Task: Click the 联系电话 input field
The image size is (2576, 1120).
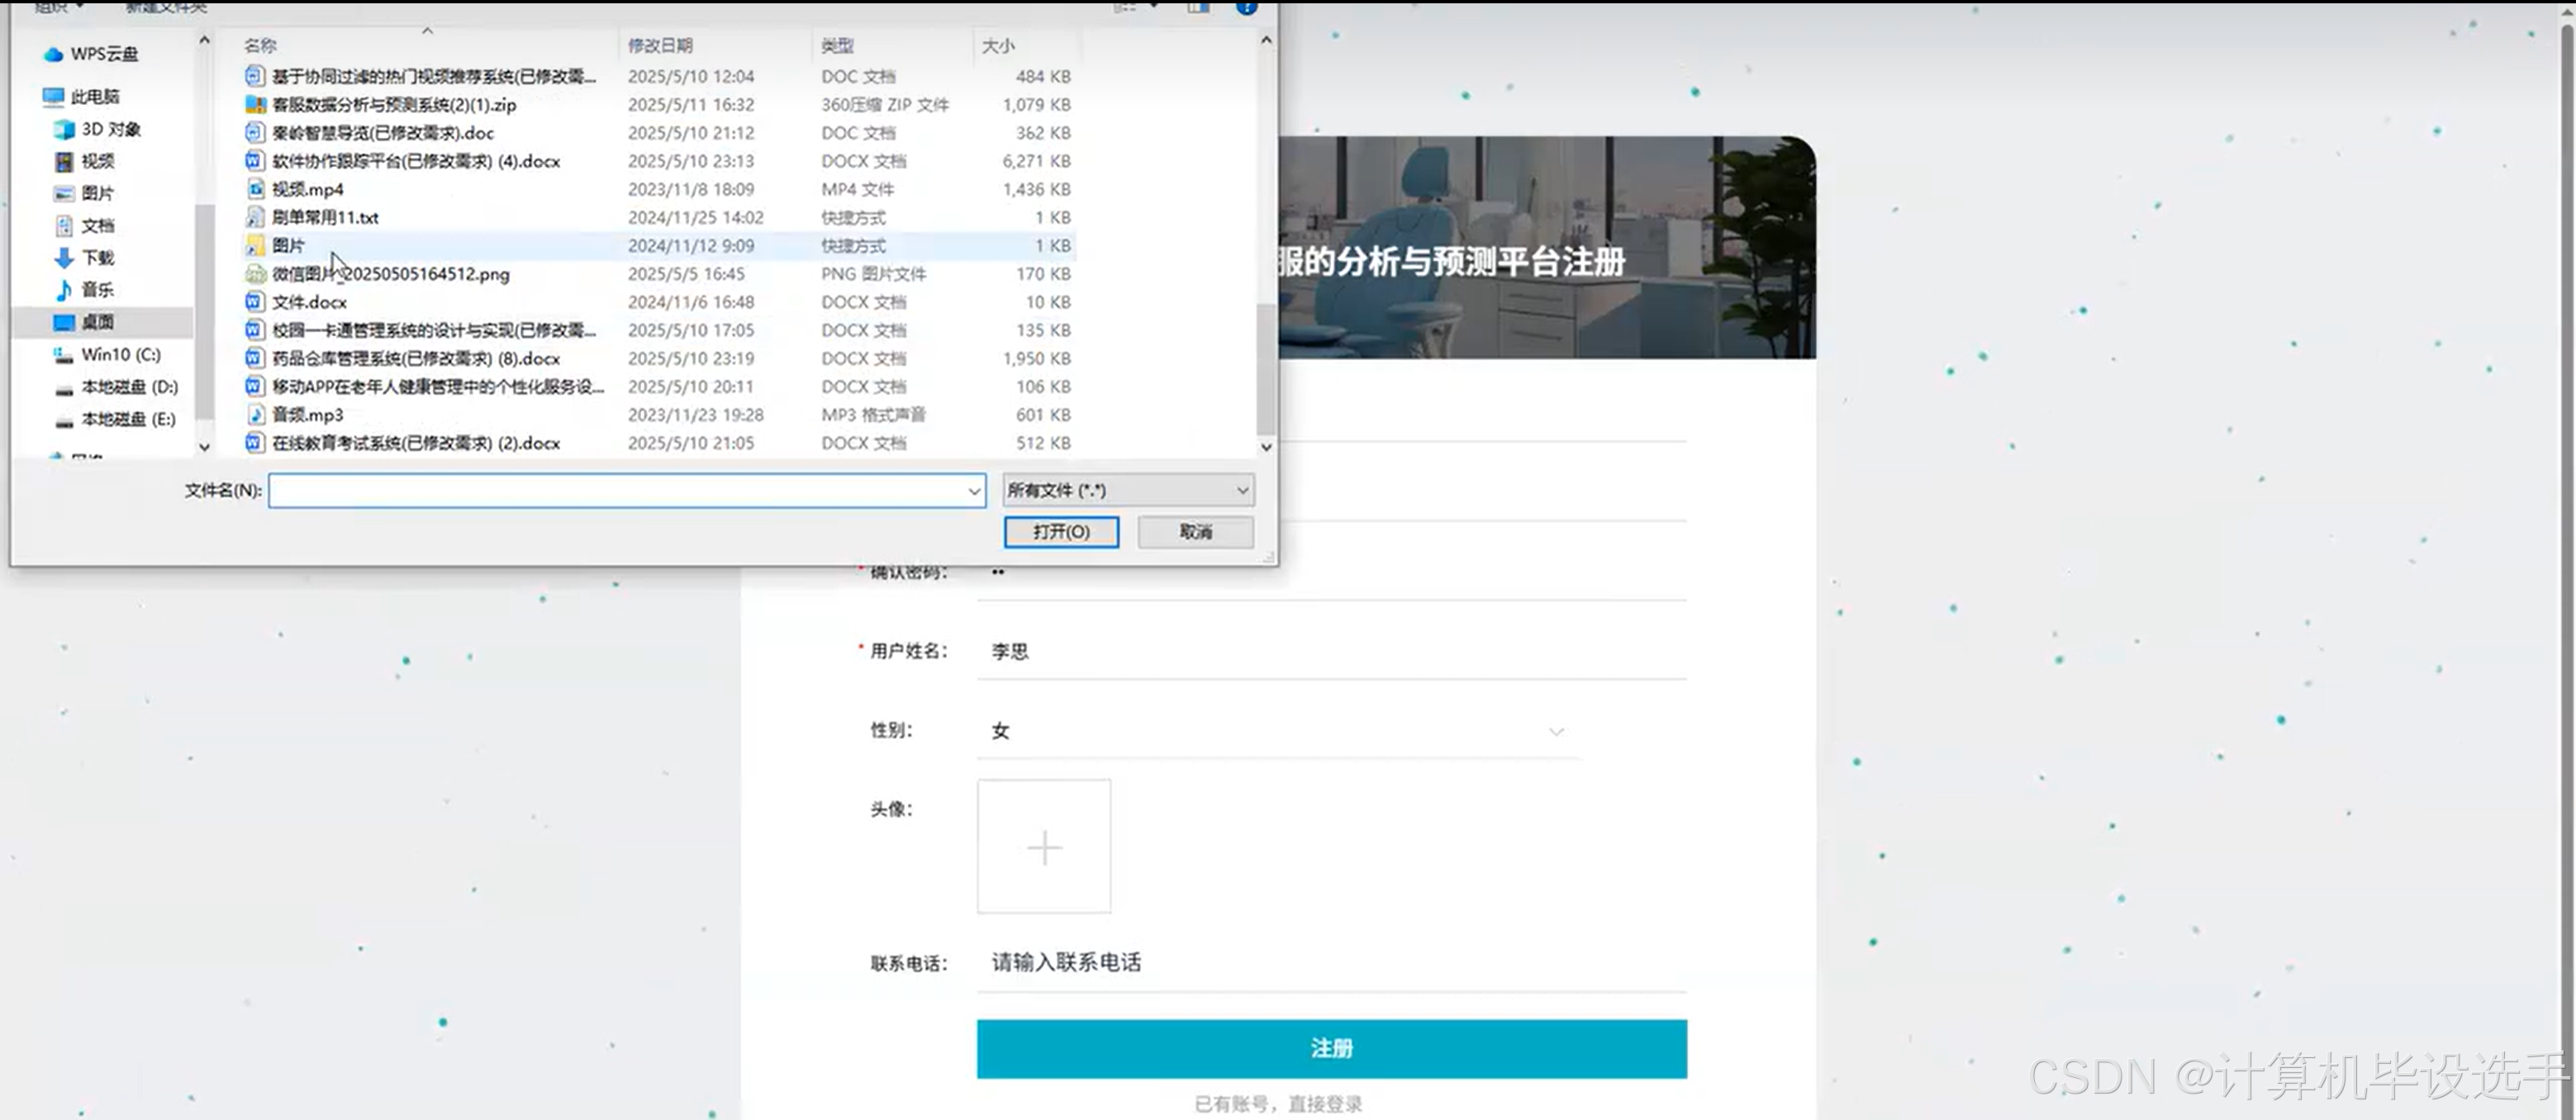Action: pyautogui.click(x=1332, y=962)
